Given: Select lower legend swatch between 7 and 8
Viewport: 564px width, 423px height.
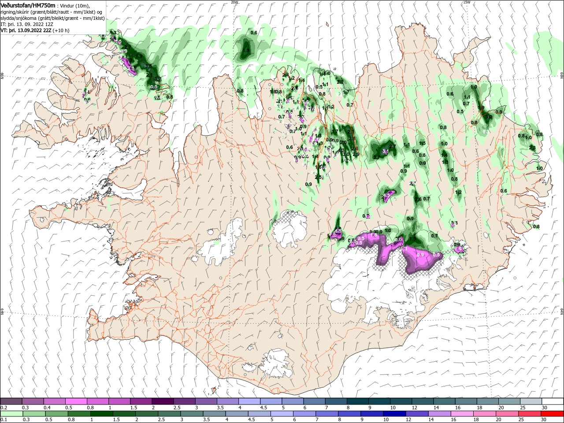Looking at the screenshot, I should [x=326, y=414].
